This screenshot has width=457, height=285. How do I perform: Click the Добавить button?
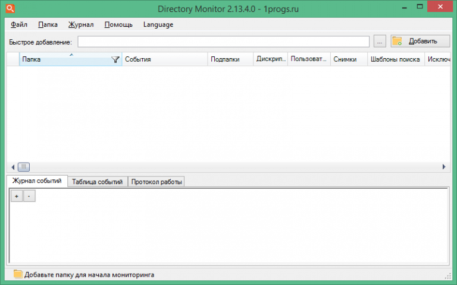(420, 42)
